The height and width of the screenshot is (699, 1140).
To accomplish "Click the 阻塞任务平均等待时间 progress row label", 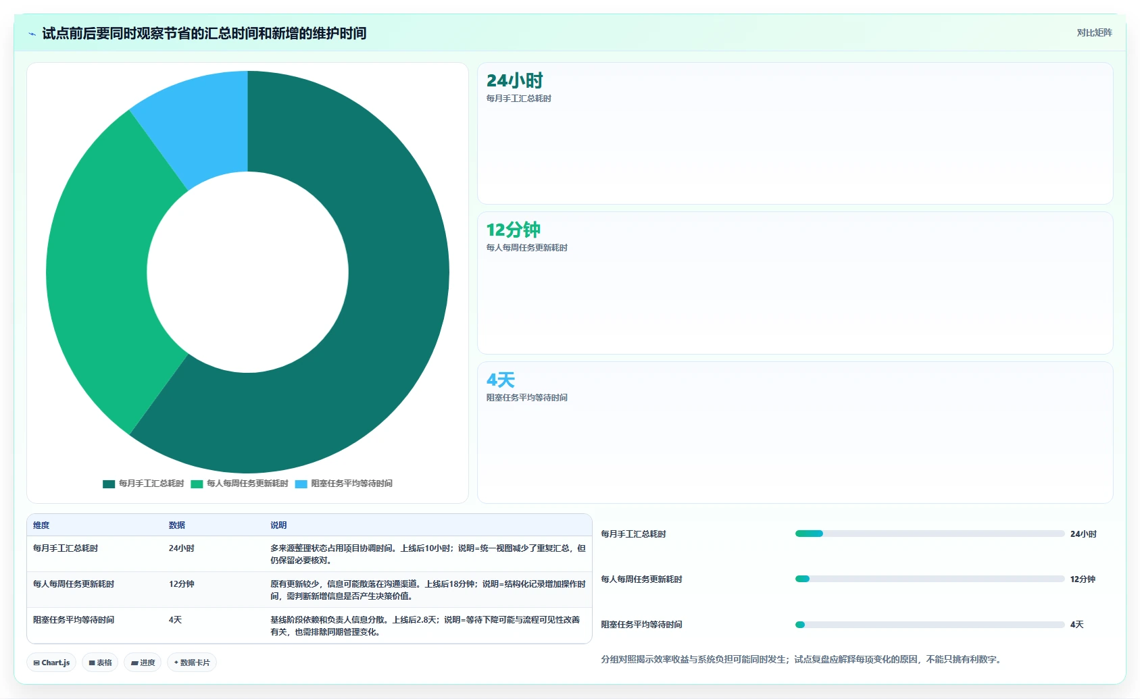I will point(641,625).
